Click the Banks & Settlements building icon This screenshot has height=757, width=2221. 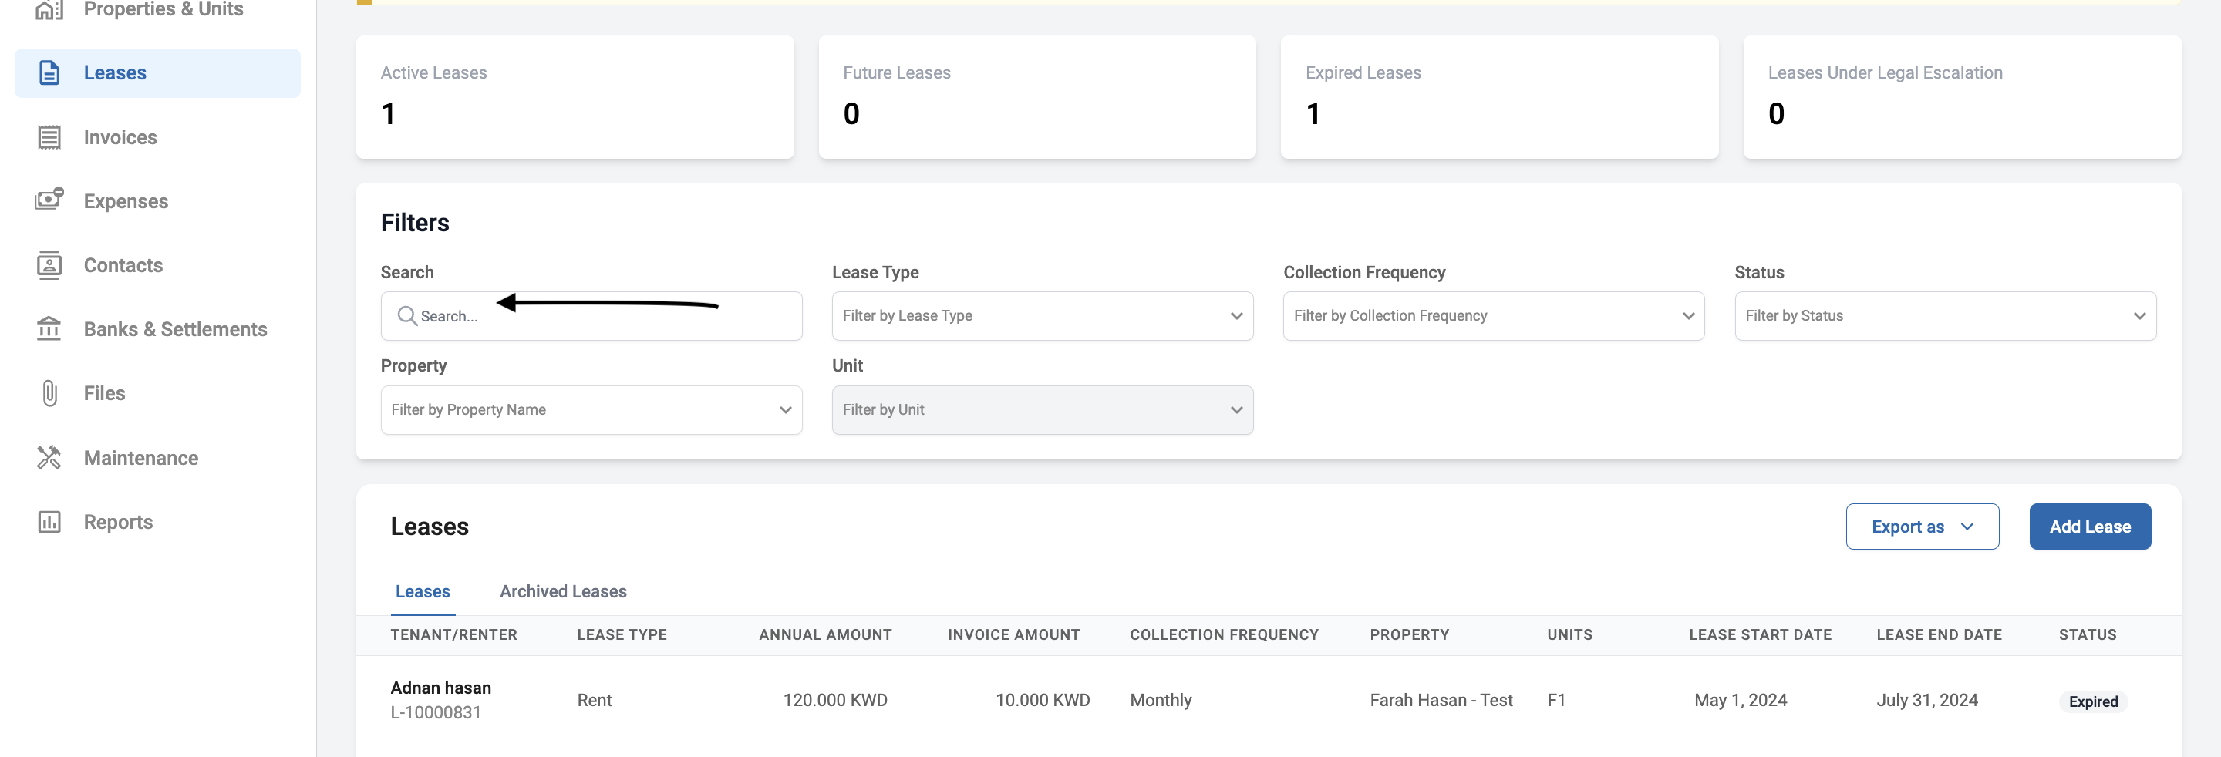pyautogui.click(x=49, y=328)
